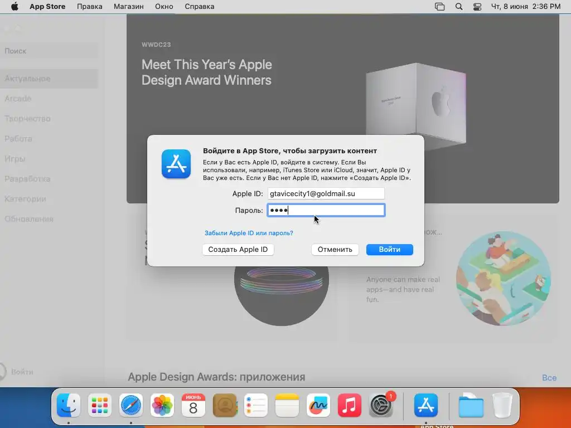Click the date and time in menu bar
This screenshot has width=571, height=428.
pyautogui.click(x=526, y=7)
